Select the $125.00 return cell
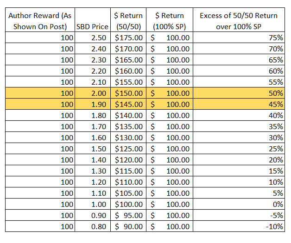 (128, 149)
